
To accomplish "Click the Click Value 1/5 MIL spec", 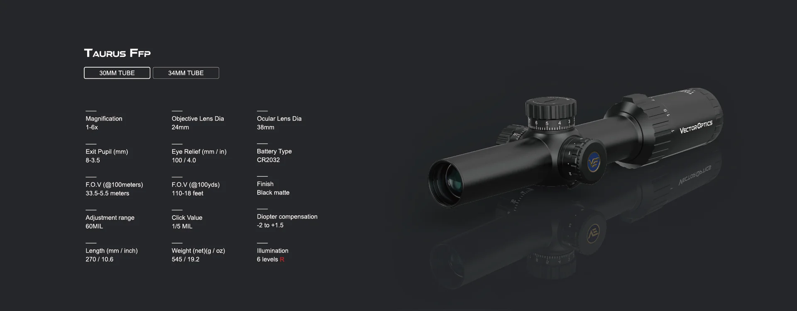I will tap(187, 222).
